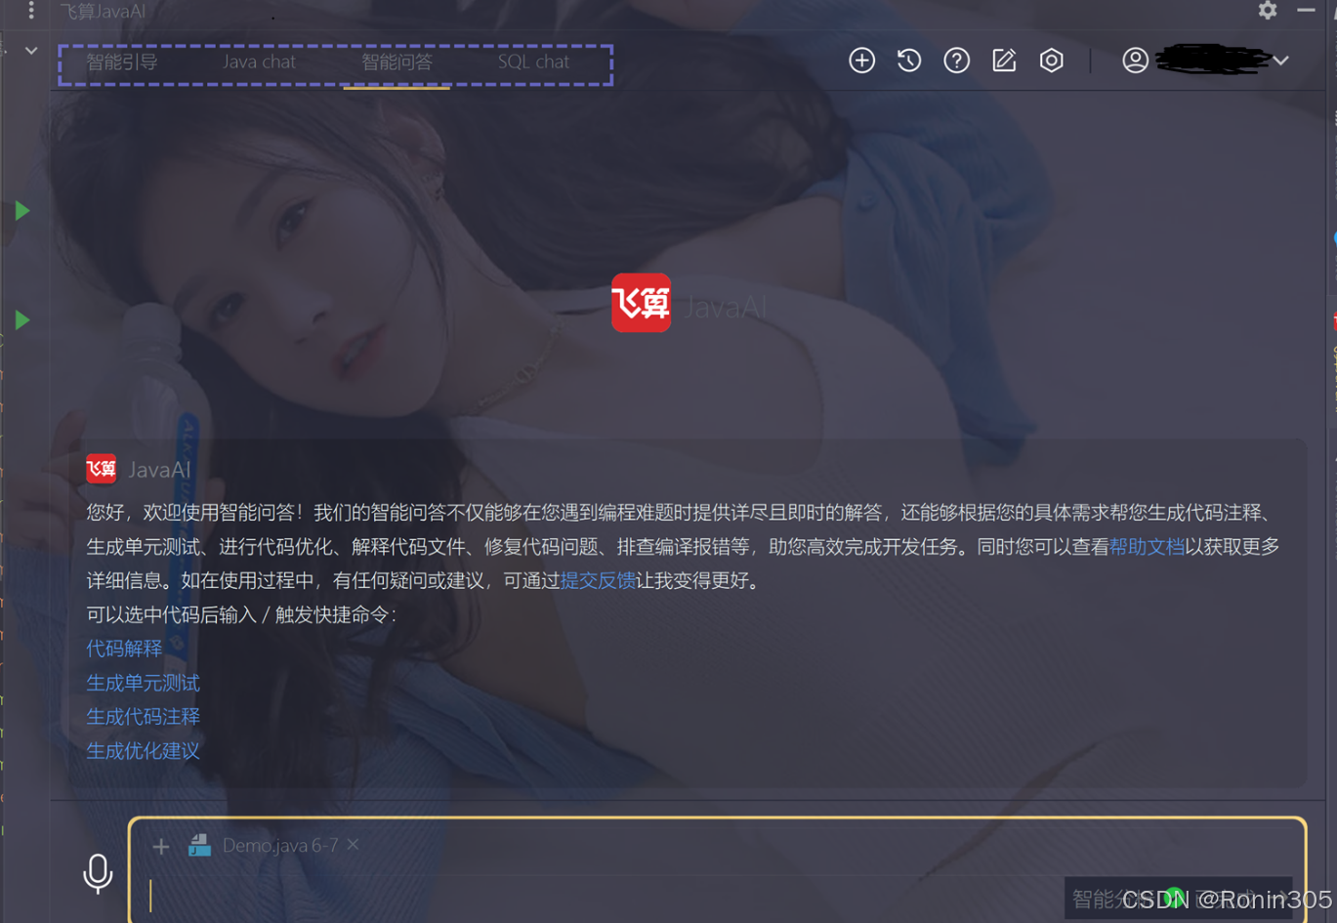Image resolution: width=1337 pixels, height=923 pixels.
Task: Expand the account dropdown chevron
Action: point(1280,60)
